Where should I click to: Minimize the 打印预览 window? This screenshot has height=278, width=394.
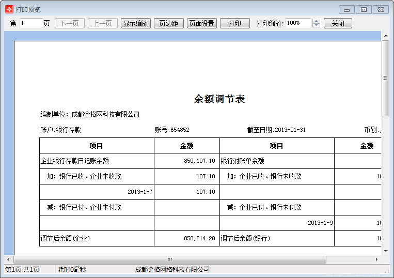click(x=346, y=9)
